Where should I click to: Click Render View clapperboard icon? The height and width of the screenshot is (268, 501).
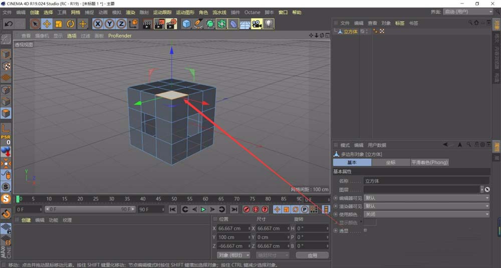[147, 24]
